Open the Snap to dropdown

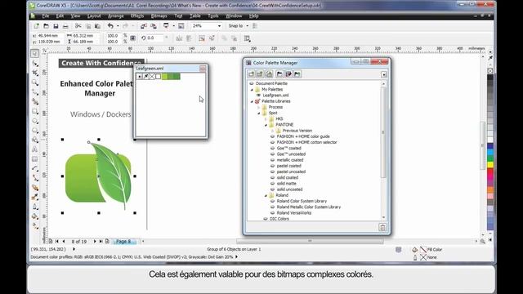(x=247, y=26)
